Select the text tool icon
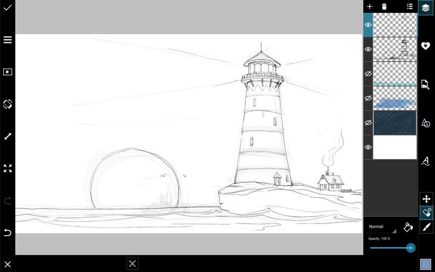 (426, 161)
